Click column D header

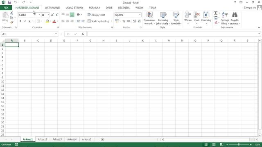(51, 40)
